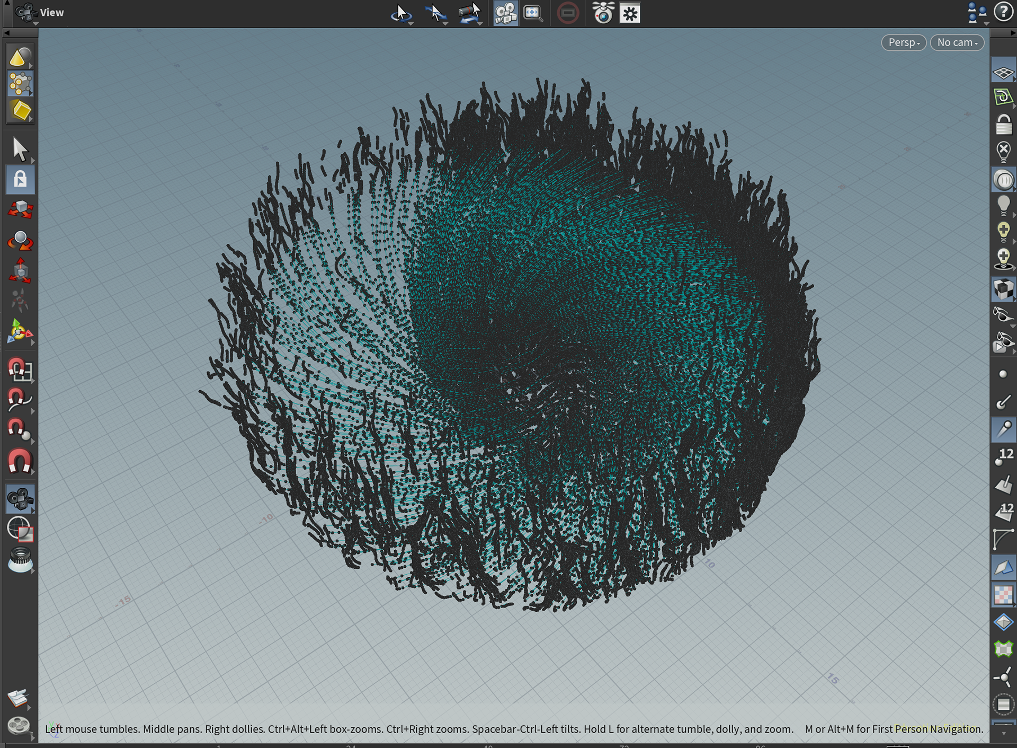Click the Inspect magnifier loupe tool
This screenshot has width=1017, height=748.
click(x=20, y=559)
